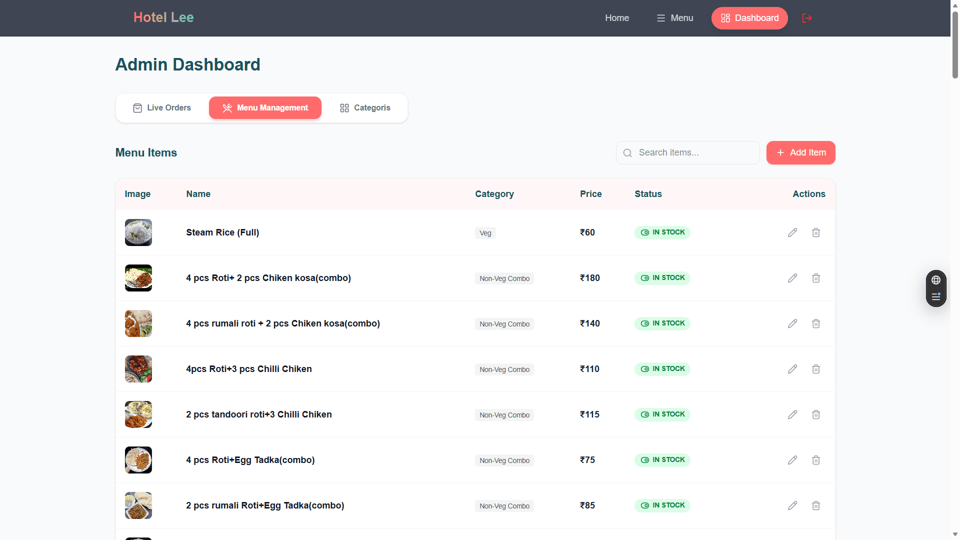The image size is (960, 540).
Task: Click the Category column header
Action: 494,194
